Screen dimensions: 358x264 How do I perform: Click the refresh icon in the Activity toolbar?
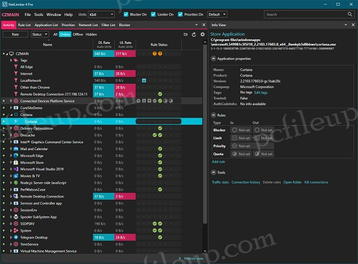pos(194,35)
